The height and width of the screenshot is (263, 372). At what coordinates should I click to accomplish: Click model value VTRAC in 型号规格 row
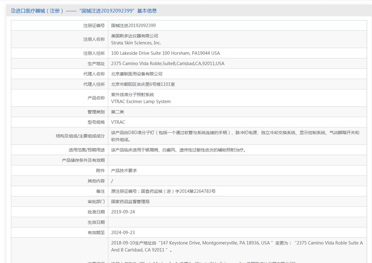[118, 122]
